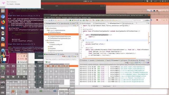Collapse the mybatis resources folder
This screenshot has height=95, width=169.
[47, 42]
